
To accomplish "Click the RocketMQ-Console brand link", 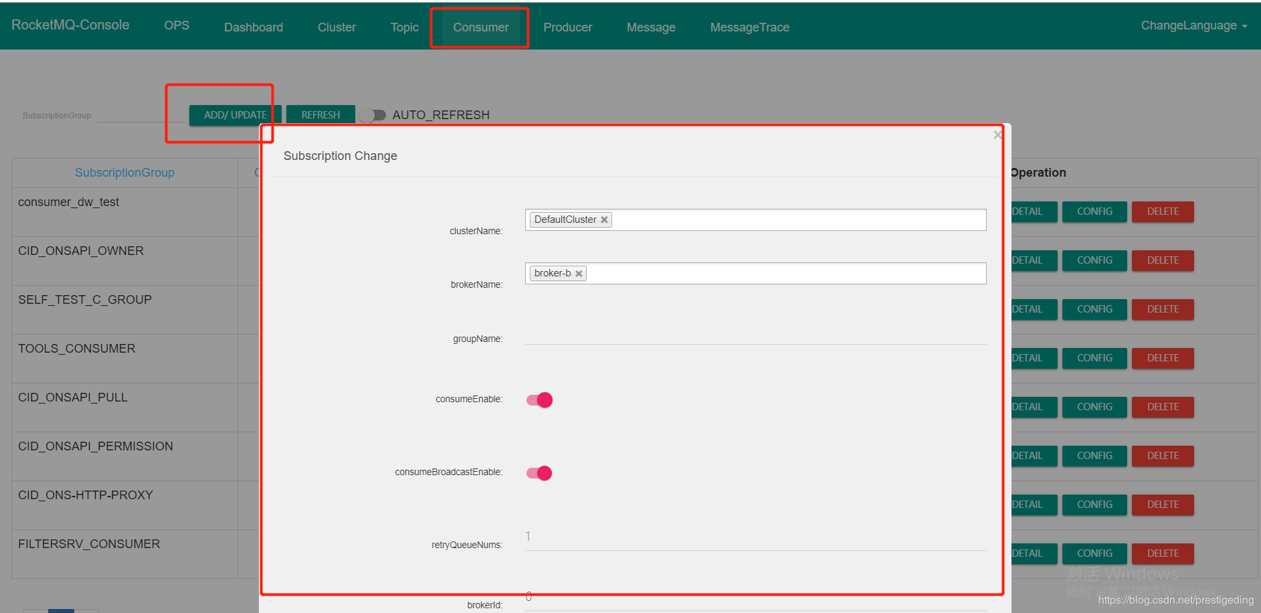I will pos(70,25).
